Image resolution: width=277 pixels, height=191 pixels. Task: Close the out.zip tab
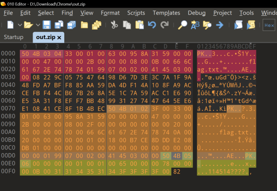coord(59,38)
